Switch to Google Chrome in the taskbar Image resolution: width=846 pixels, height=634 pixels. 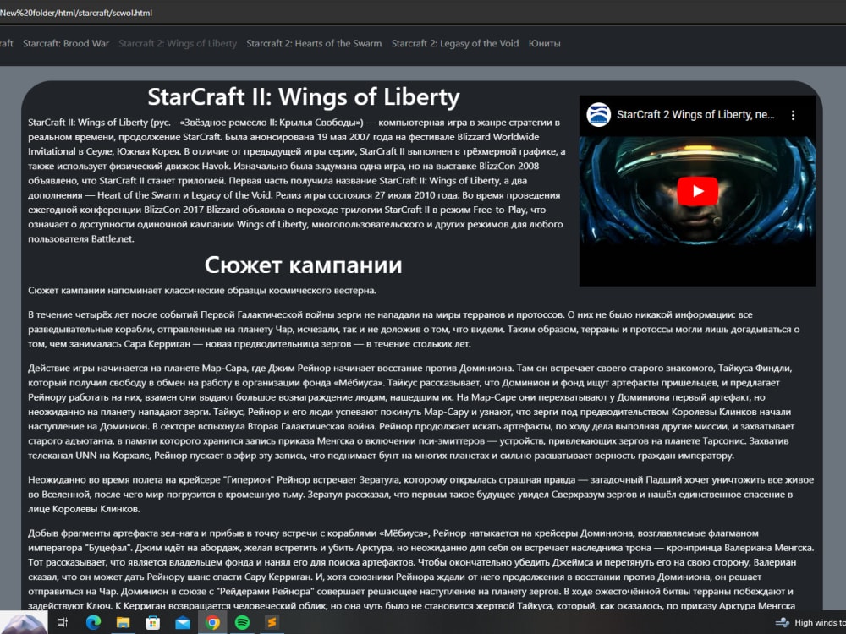tap(212, 623)
